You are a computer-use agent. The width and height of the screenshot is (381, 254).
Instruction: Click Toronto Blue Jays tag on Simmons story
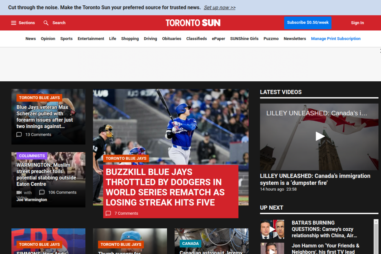tap(39, 244)
